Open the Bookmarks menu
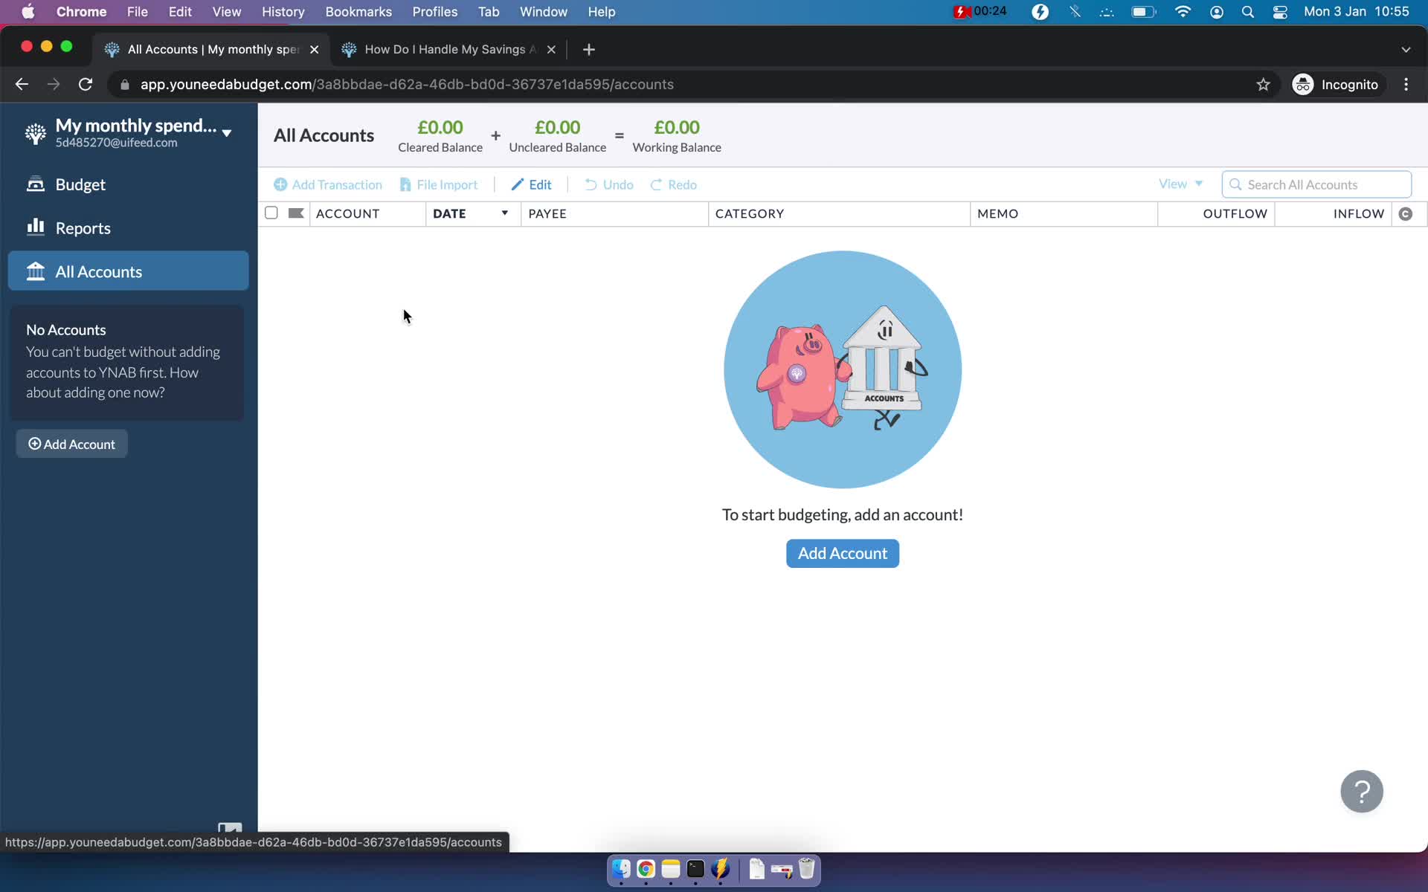1428x892 pixels. coord(358,11)
